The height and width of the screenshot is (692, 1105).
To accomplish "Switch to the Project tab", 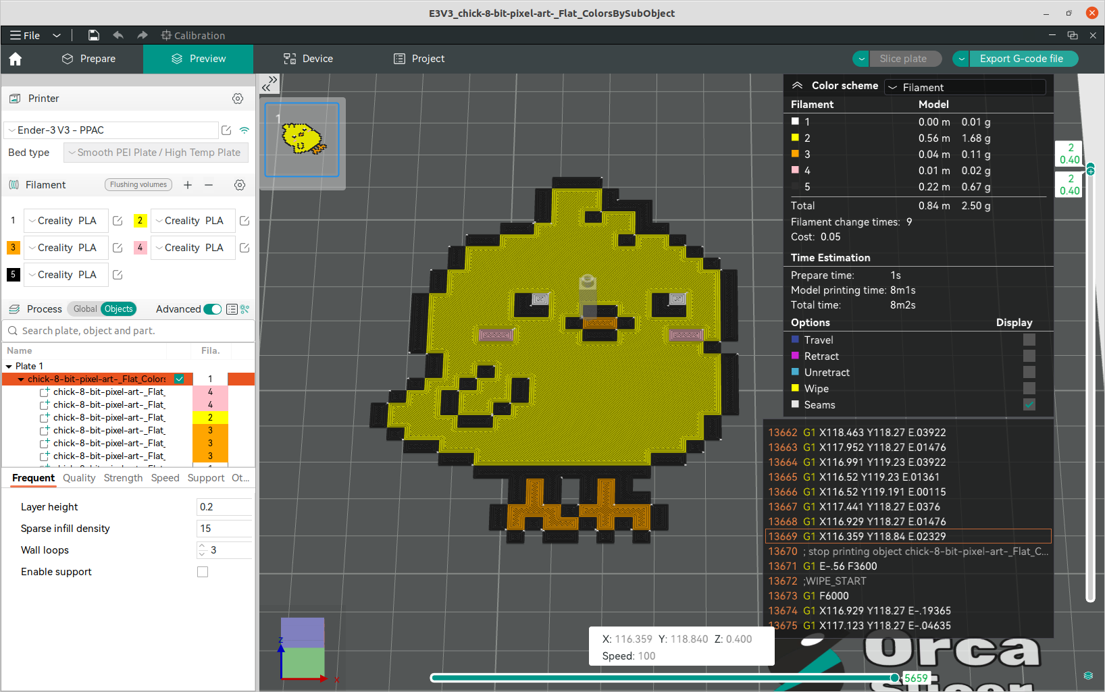I will [419, 59].
